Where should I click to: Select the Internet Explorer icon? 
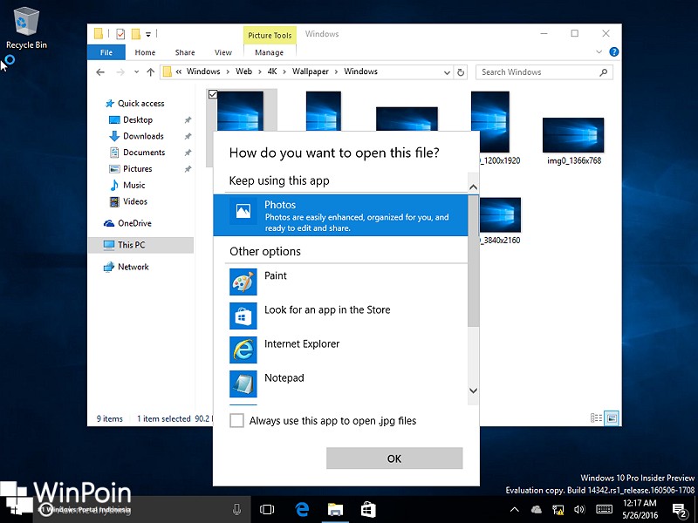coord(243,350)
